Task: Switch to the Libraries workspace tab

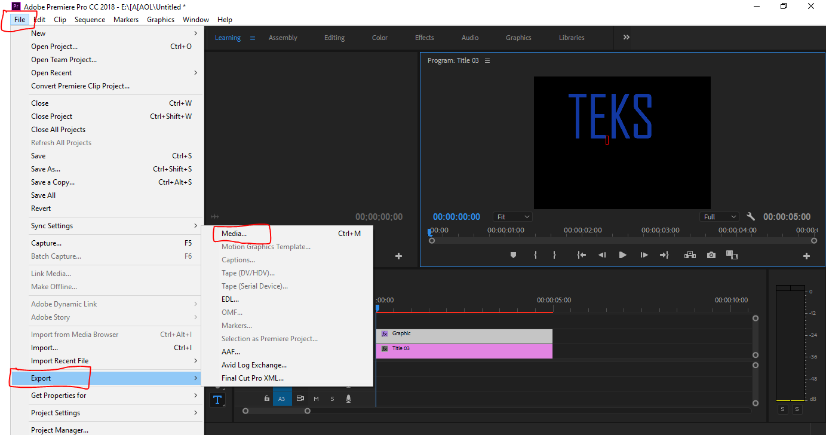Action: click(x=572, y=38)
